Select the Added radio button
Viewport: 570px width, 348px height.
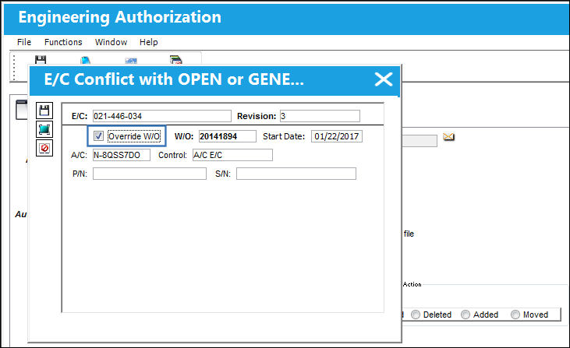[466, 315]
